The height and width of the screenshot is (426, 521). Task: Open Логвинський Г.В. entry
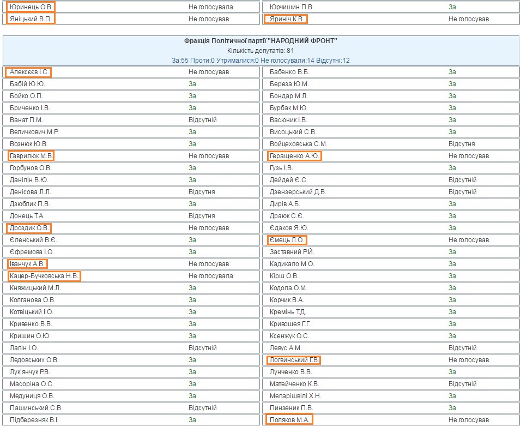[293, 360]
